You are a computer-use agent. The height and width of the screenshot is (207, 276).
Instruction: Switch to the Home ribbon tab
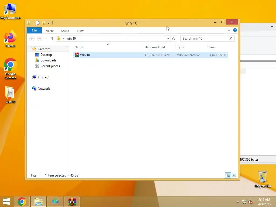50,31
